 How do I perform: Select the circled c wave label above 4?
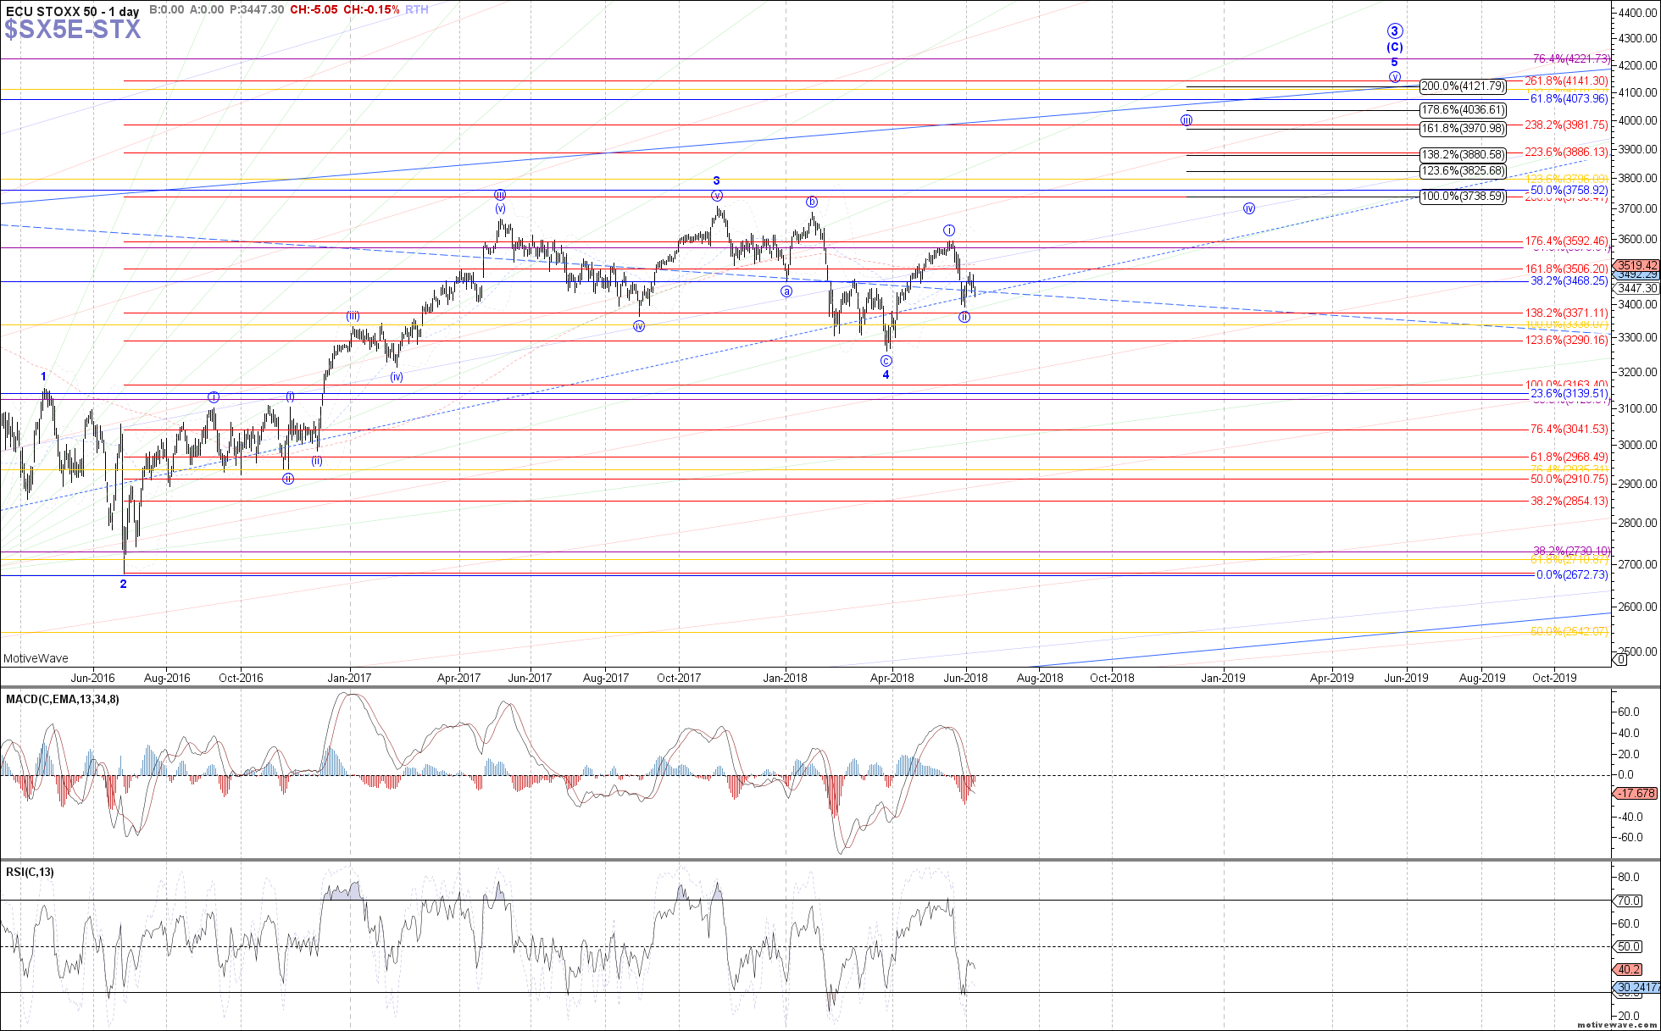pyautogui.click(x=886, y=361)
